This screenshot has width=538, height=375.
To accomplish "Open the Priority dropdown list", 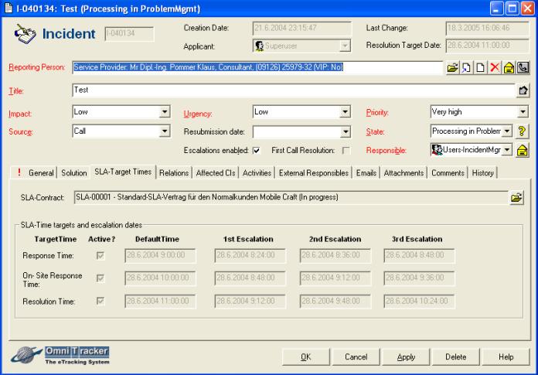I will tap(521, 112).
